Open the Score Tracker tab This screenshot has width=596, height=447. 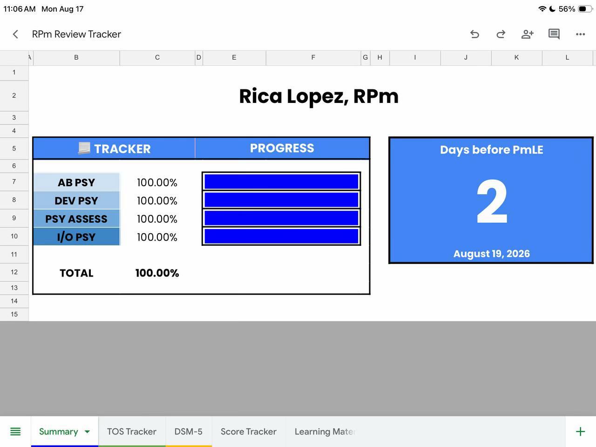click(x=249, y=432)
